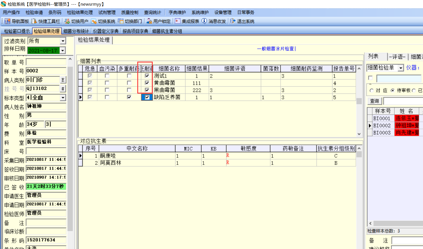Viewport: 423px width, 249px height.
Task: Select the 阿莫西林 antibiotic row
Action: [x=217, y=163]
